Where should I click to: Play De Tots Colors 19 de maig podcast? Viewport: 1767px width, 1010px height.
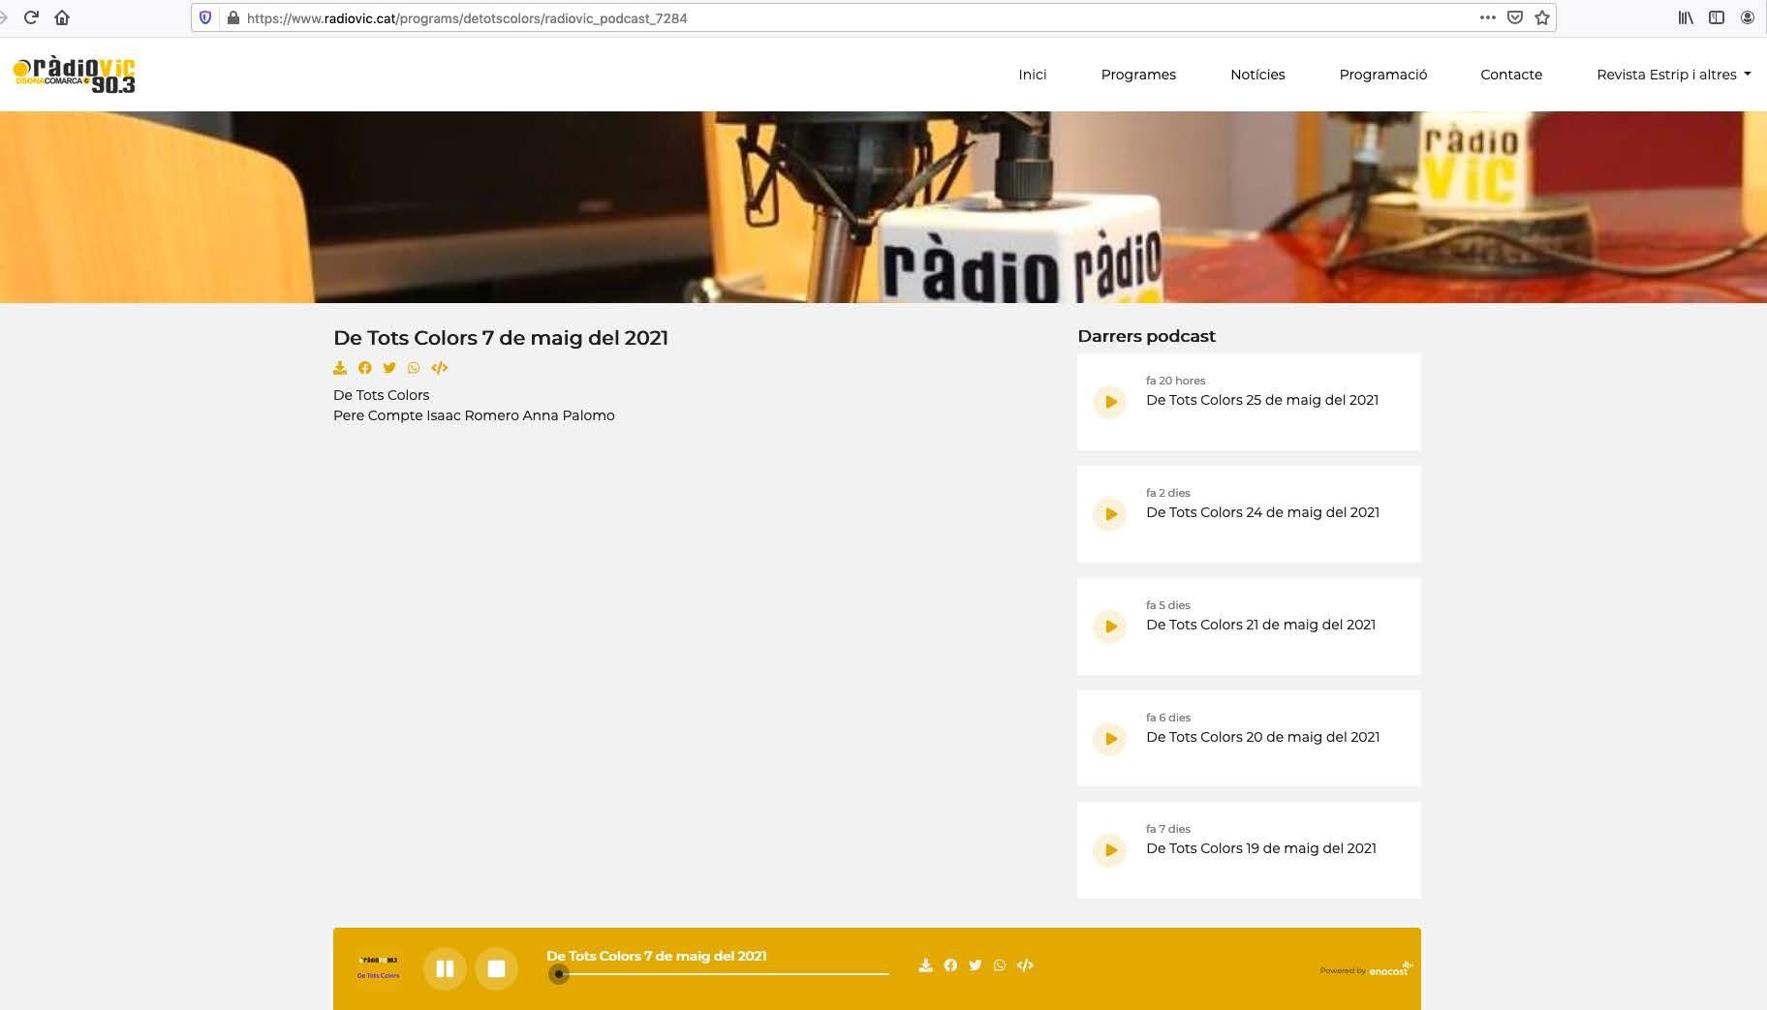click(x=1110, y=850)
